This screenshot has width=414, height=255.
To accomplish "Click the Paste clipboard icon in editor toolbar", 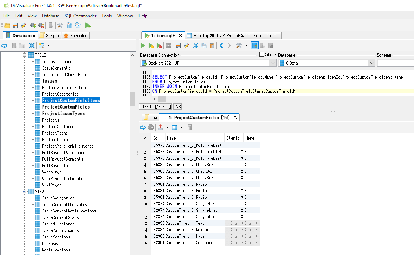I will (212, 45).
